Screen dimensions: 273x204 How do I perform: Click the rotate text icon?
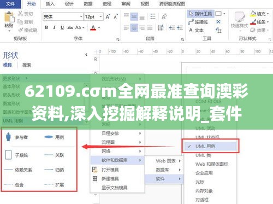164,16
